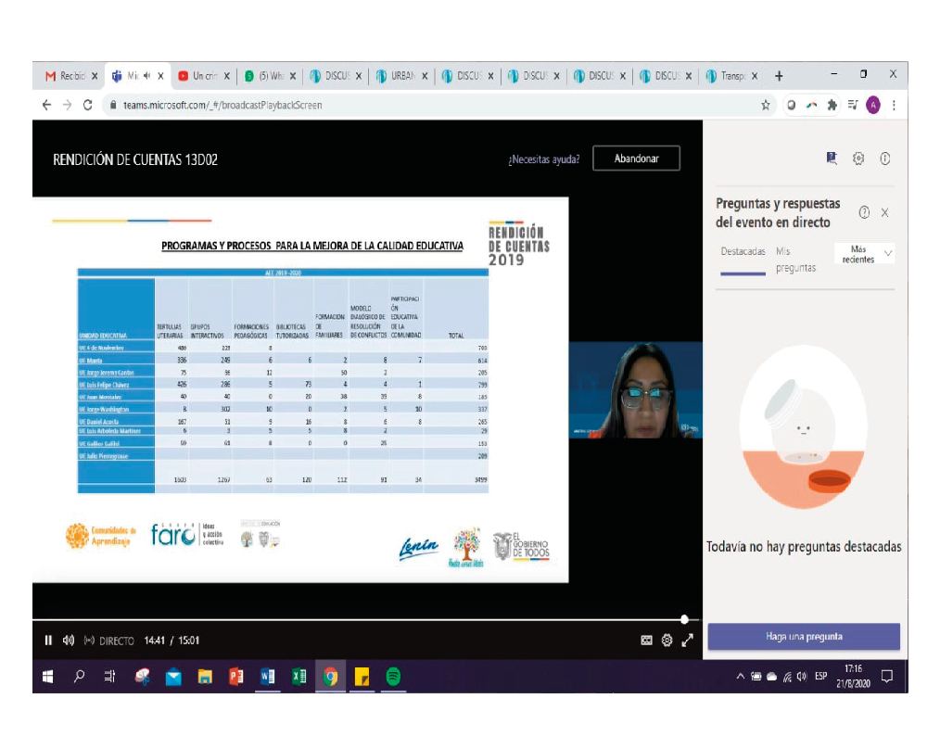Open the Q&A panel icon
The height and width of the screenshot is (749, 940).
coord(832,159)
